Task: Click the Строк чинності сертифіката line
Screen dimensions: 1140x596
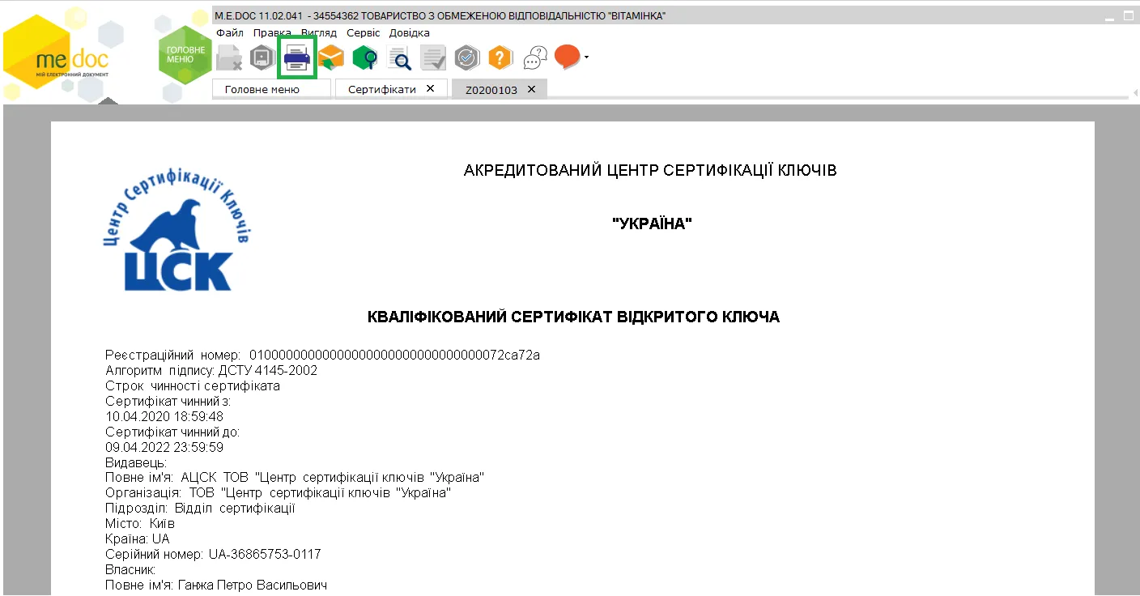Action: [x=193, y=386]
